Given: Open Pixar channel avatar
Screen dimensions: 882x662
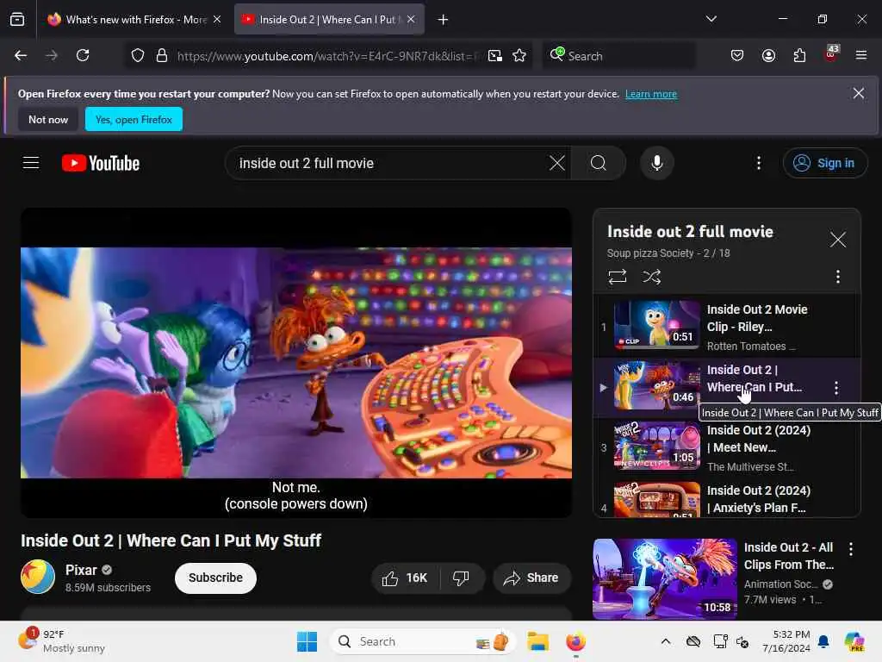Looking at the screenshot, I should coord(38,577).
